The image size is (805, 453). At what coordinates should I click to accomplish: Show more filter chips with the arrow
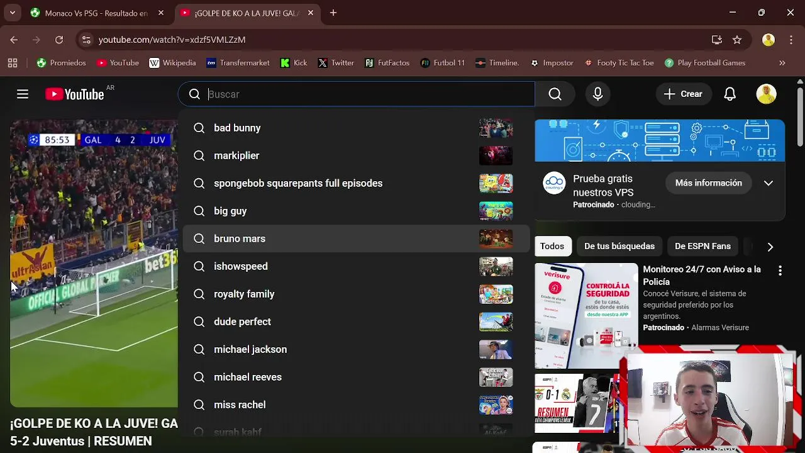tap(770, 247)
